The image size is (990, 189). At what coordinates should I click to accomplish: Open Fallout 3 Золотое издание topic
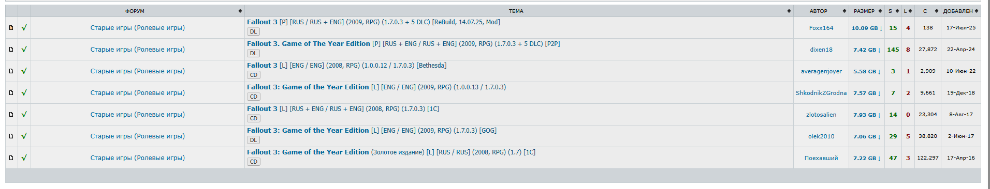(391, 152)
